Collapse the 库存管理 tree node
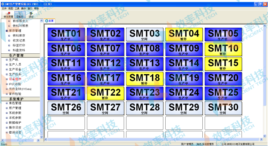This screenshot has width=268, height=146. pyautogui.click(x=7, y=31)
